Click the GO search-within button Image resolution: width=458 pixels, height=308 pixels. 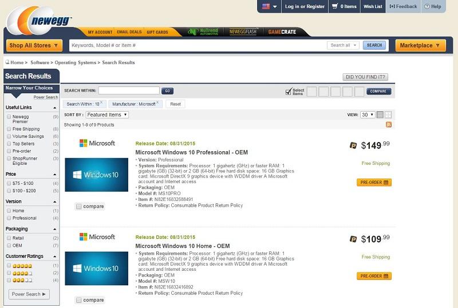[167, 91]
